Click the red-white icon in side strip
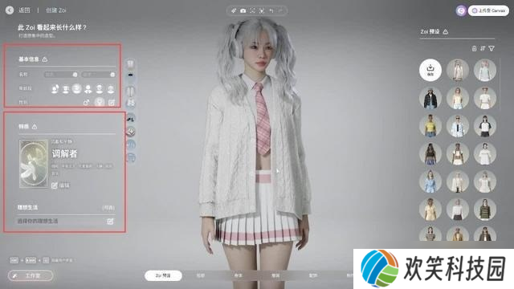 (x=130, y=132)
